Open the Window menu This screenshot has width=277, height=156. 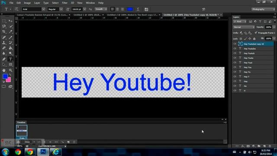click(90, 3)
